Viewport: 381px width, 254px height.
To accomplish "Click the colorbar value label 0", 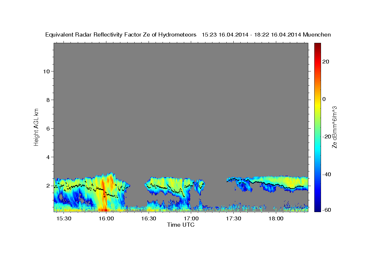I will click(324, 99).
